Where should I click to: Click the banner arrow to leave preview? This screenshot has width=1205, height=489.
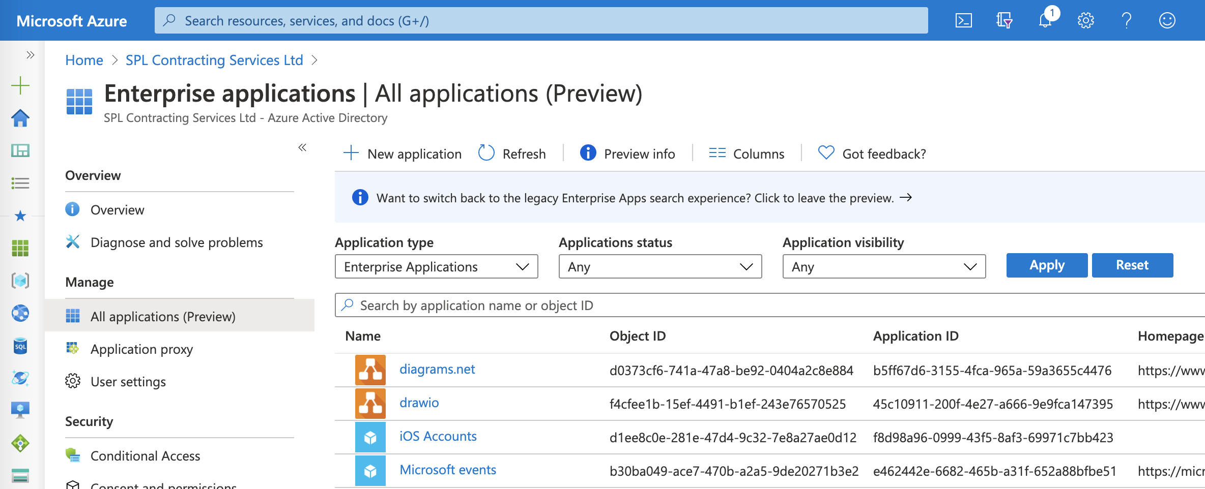click(906, 197)
